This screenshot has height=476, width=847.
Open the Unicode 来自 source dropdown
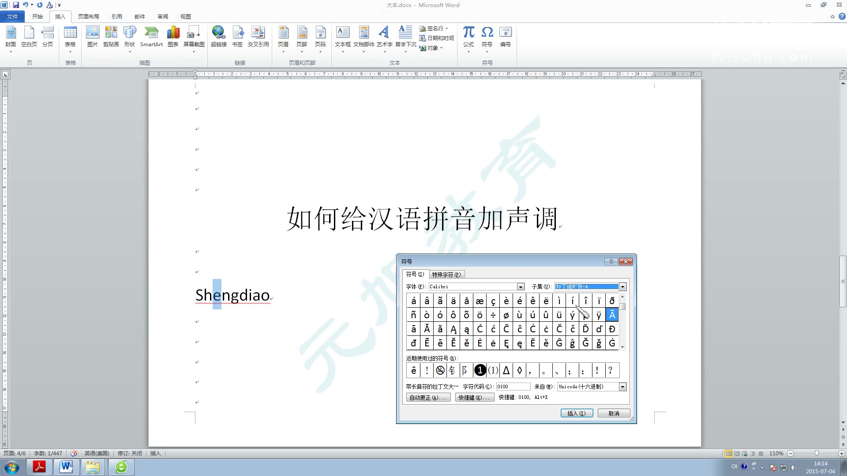point(622,387)
